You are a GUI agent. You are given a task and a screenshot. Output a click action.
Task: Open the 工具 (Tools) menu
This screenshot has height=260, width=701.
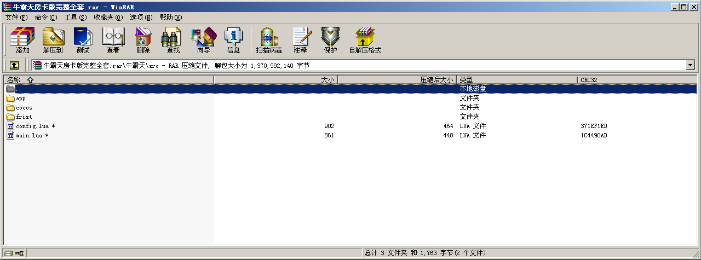(x=75, y=18)
